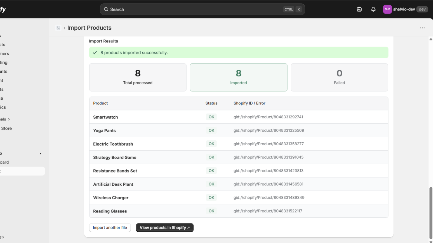
Task: Click the OK badge for Resistance Bands Set
Action: pyautogui.click(x=211, y=171)
